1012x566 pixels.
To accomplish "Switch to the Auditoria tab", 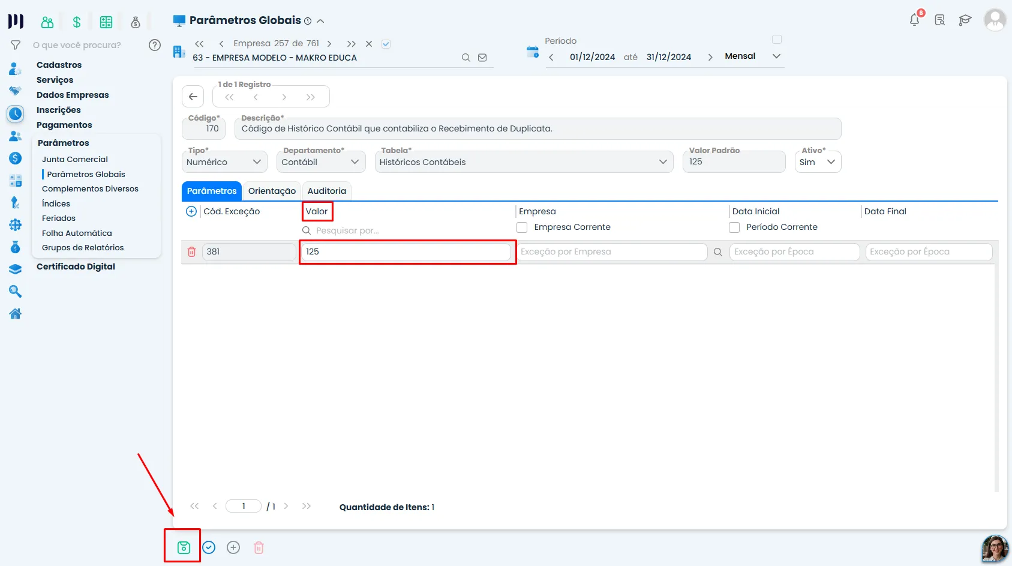I will (327, 191).
